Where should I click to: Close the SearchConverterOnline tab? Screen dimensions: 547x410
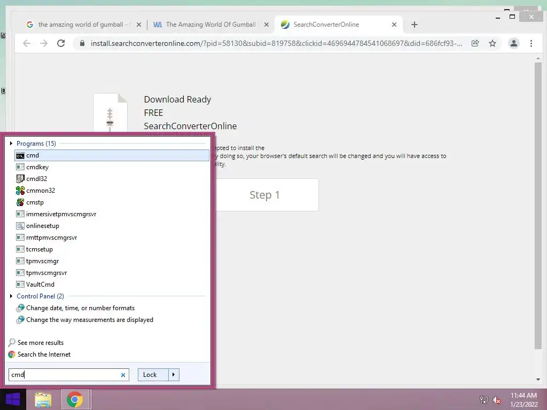(394, 25)
